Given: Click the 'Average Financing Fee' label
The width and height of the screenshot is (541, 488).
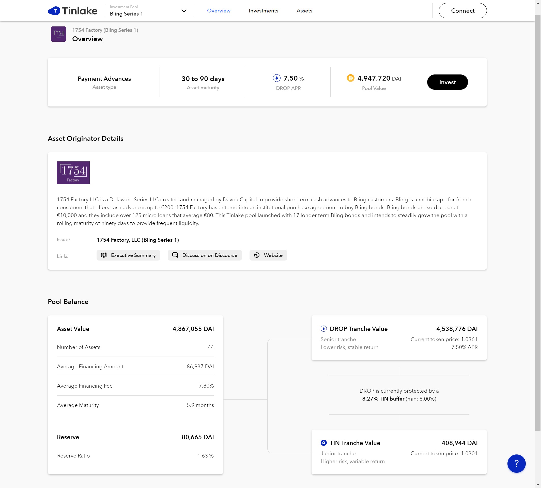Looking at the screenshot, I should (85, 386).
